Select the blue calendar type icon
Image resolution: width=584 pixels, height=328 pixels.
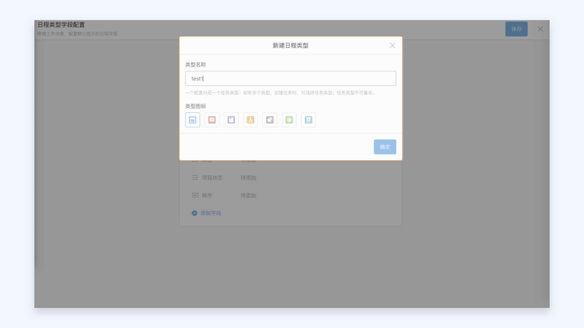(193, 120)
